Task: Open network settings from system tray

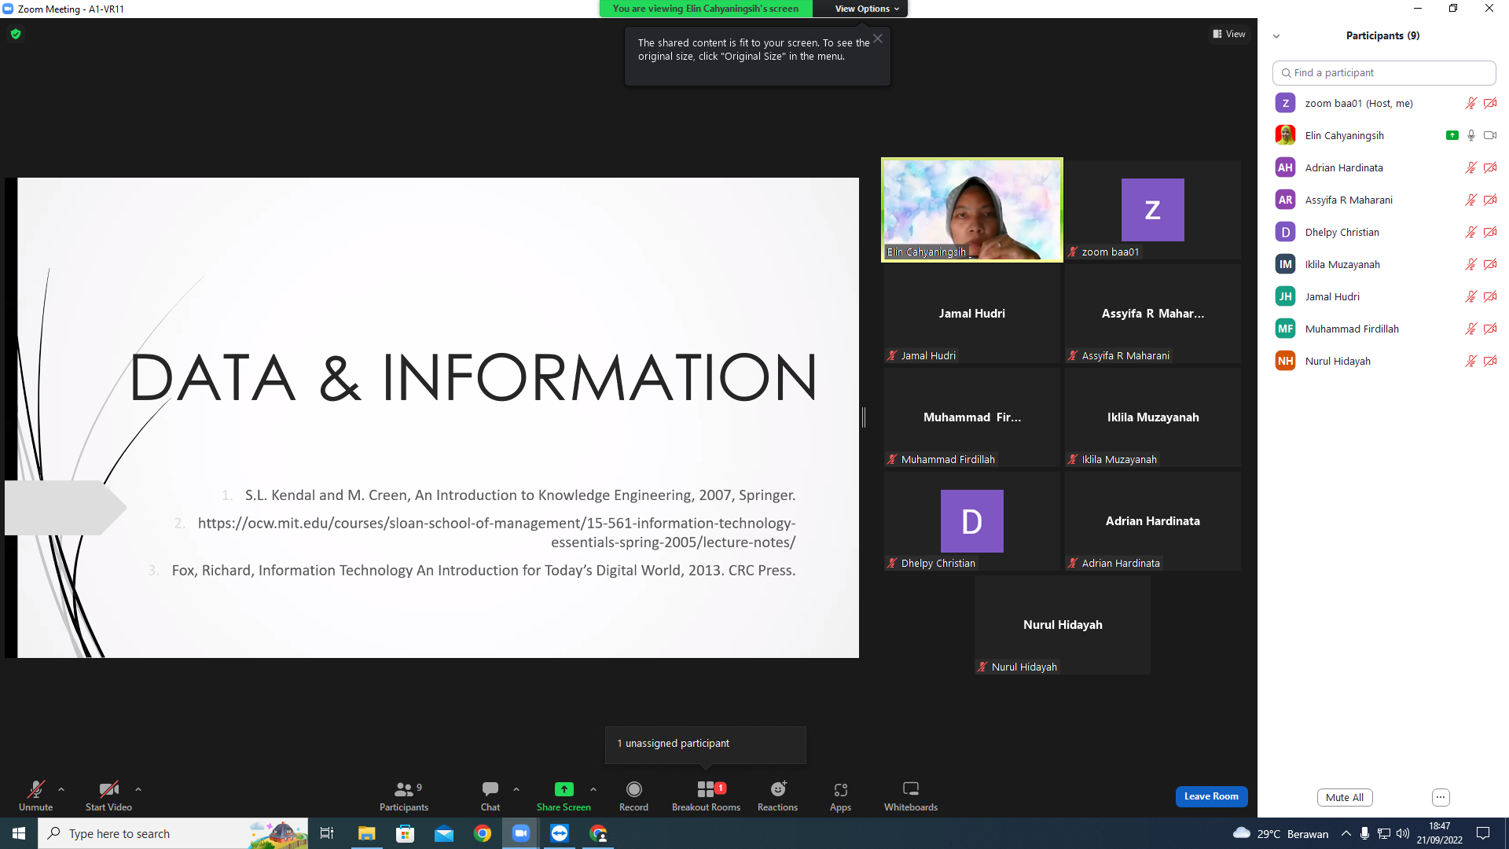Action: click(x=1384, y=833)
